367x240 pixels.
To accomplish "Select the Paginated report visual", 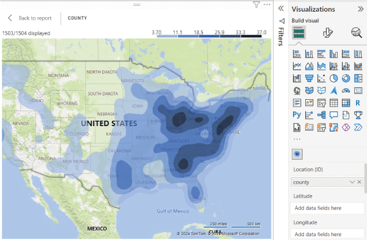I will (x=297, y=127).
